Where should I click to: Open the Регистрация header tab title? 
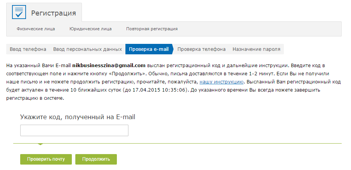(x=54, y=13)
